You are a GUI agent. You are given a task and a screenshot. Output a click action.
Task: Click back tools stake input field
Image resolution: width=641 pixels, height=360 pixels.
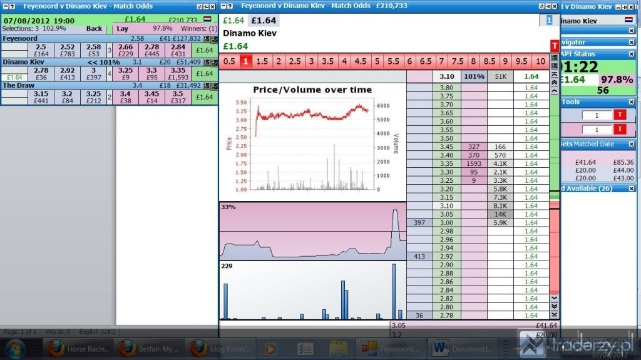click(597, 115)
